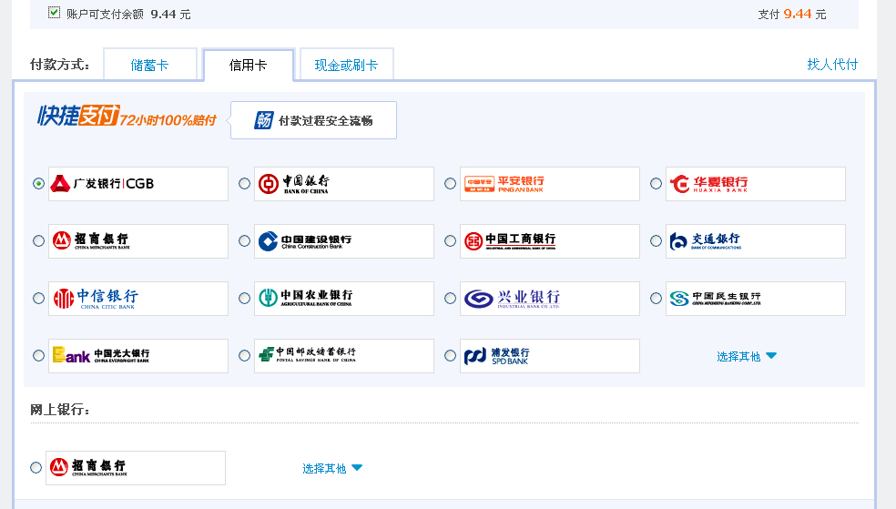The image size is (896, 509).
Task: Expand 选择其他 in the quick payment bank list
Action: tap(747, 357)
